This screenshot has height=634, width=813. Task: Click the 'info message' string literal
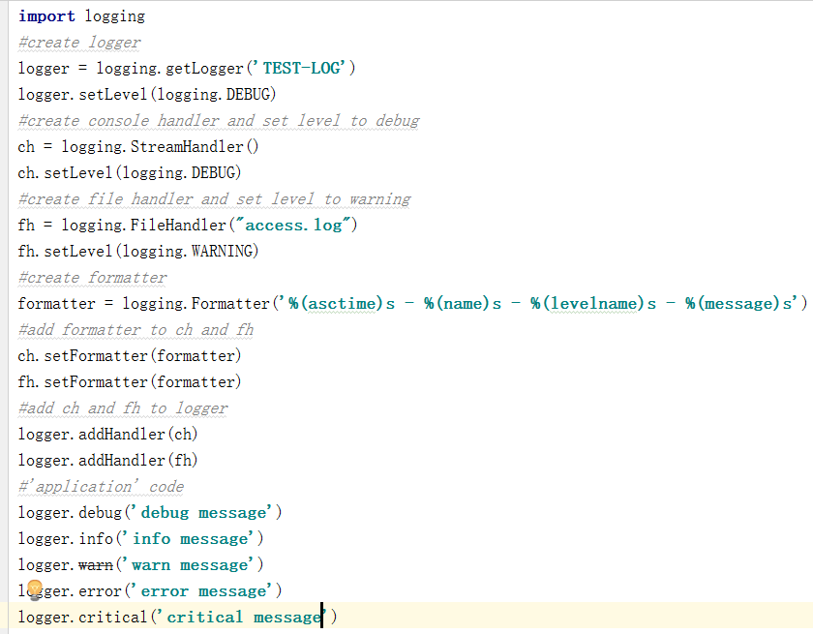click(193, 538)
